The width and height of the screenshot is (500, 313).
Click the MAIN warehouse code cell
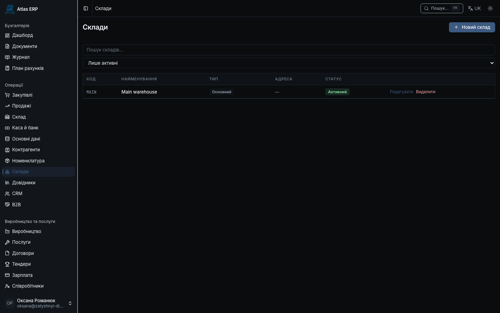(x=91, y=92)
